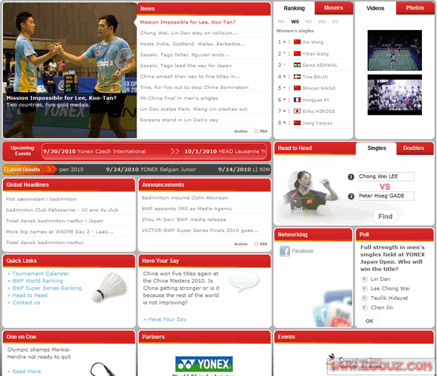
Task: Switch to the Ranking tab
Action: 294,8
